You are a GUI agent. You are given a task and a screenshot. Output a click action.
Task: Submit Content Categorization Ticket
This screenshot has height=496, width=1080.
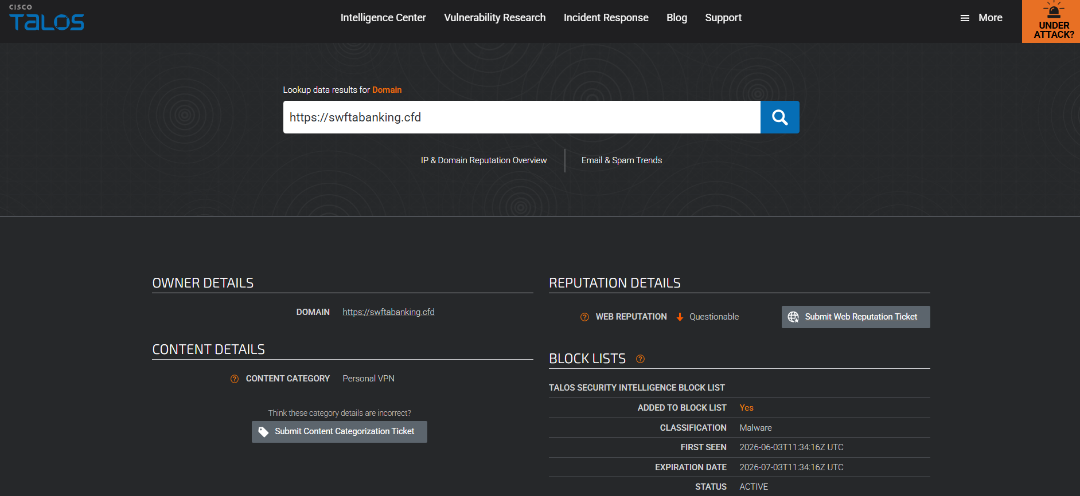point(340,432)
